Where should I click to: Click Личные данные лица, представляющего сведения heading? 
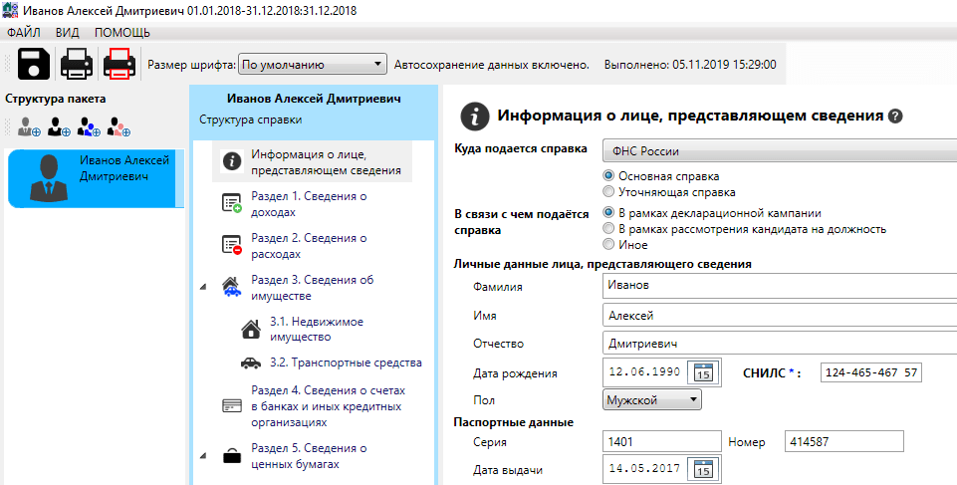tap(602, 264)
